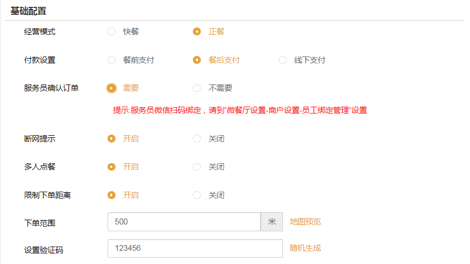
Task: Turn off 多人点餐 with 关闭
Action: (197, 167)
